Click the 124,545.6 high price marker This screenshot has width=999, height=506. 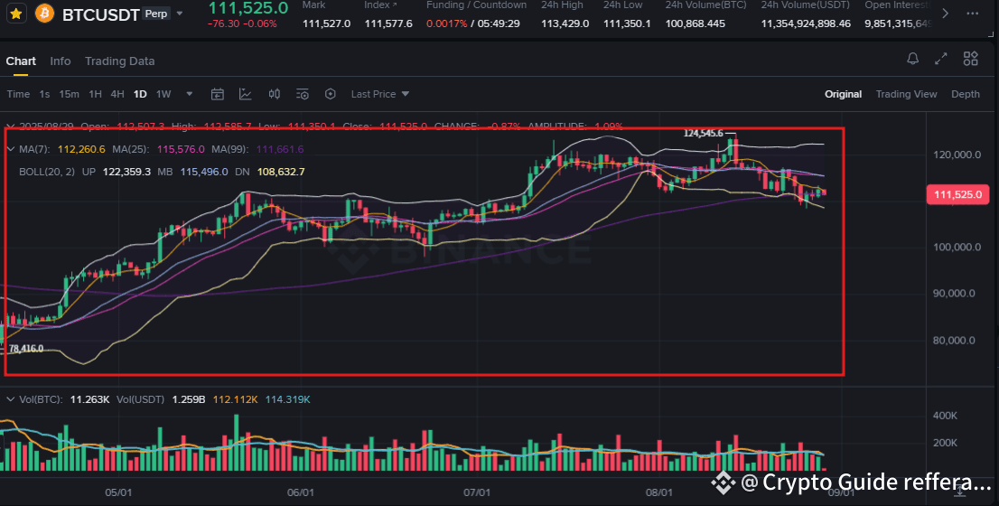pyautogui.click(x=704, y=133)
